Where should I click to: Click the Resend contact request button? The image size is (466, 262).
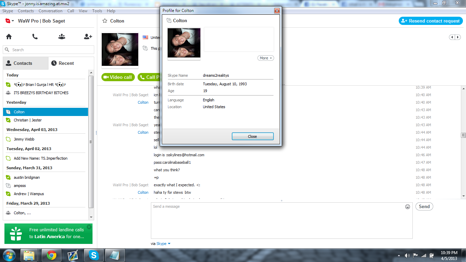tap(430, 21)
